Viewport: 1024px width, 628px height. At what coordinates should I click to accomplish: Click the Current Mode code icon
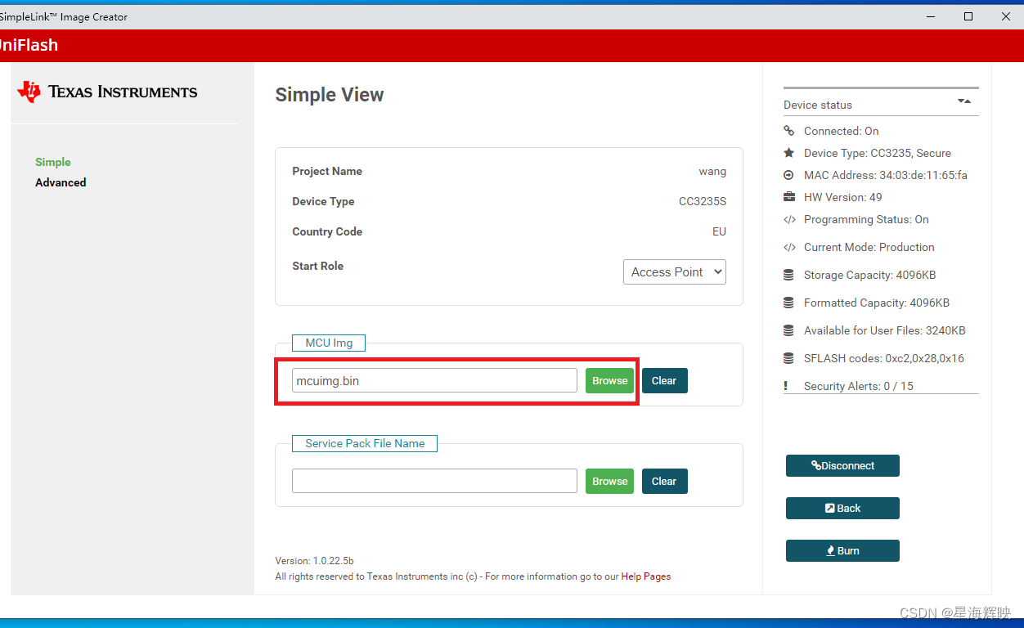tap(788, 247)
